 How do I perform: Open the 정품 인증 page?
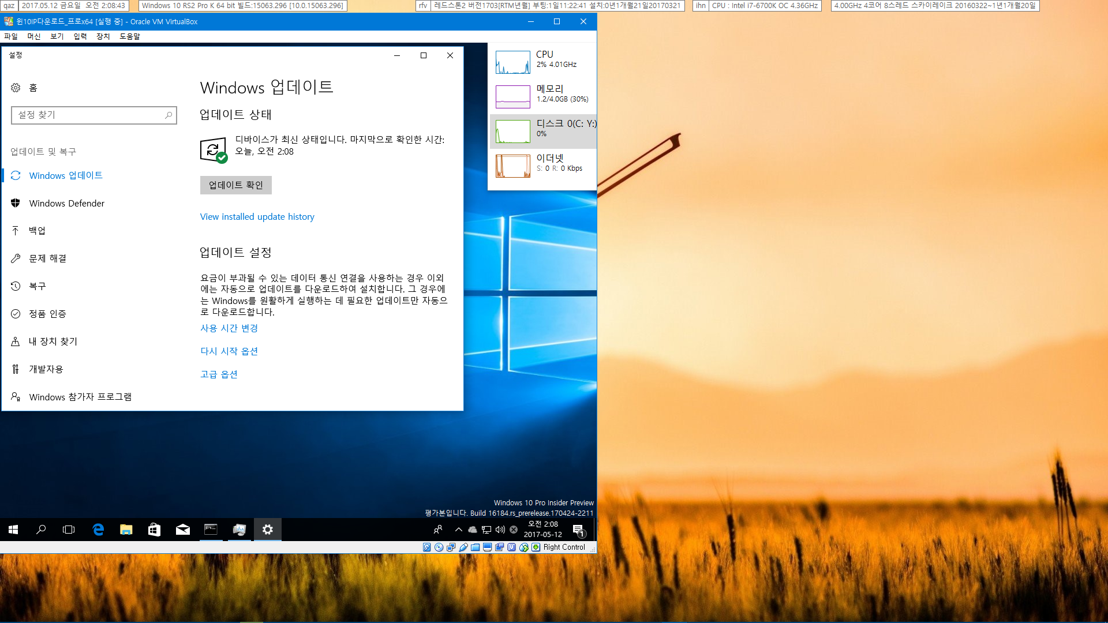pos(48,314)
